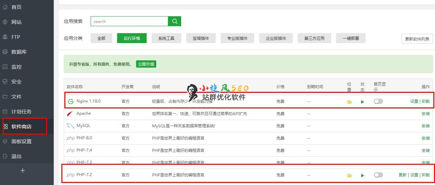Click the FTP globe icon in sidebar

pos(5,37)
